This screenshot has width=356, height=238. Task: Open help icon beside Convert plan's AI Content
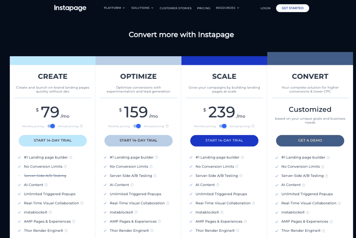pyautogui.click(x=304, y=185)
